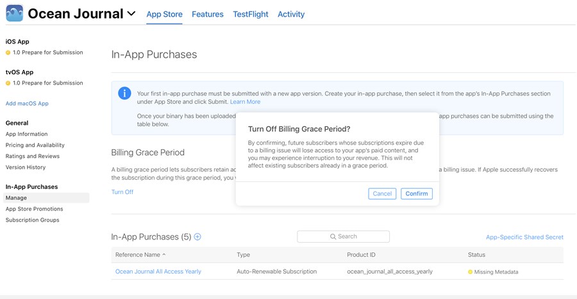This screenshot has width=577, height=299.
Task: Click the Type column header
Action: coord(243,255)
